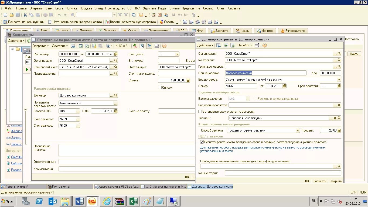Switch to Карточка счета 76.09 window tab
Image resolution: width=368 pixels, height=207 pixels.
pyautogui.click(x=117, y=186)
